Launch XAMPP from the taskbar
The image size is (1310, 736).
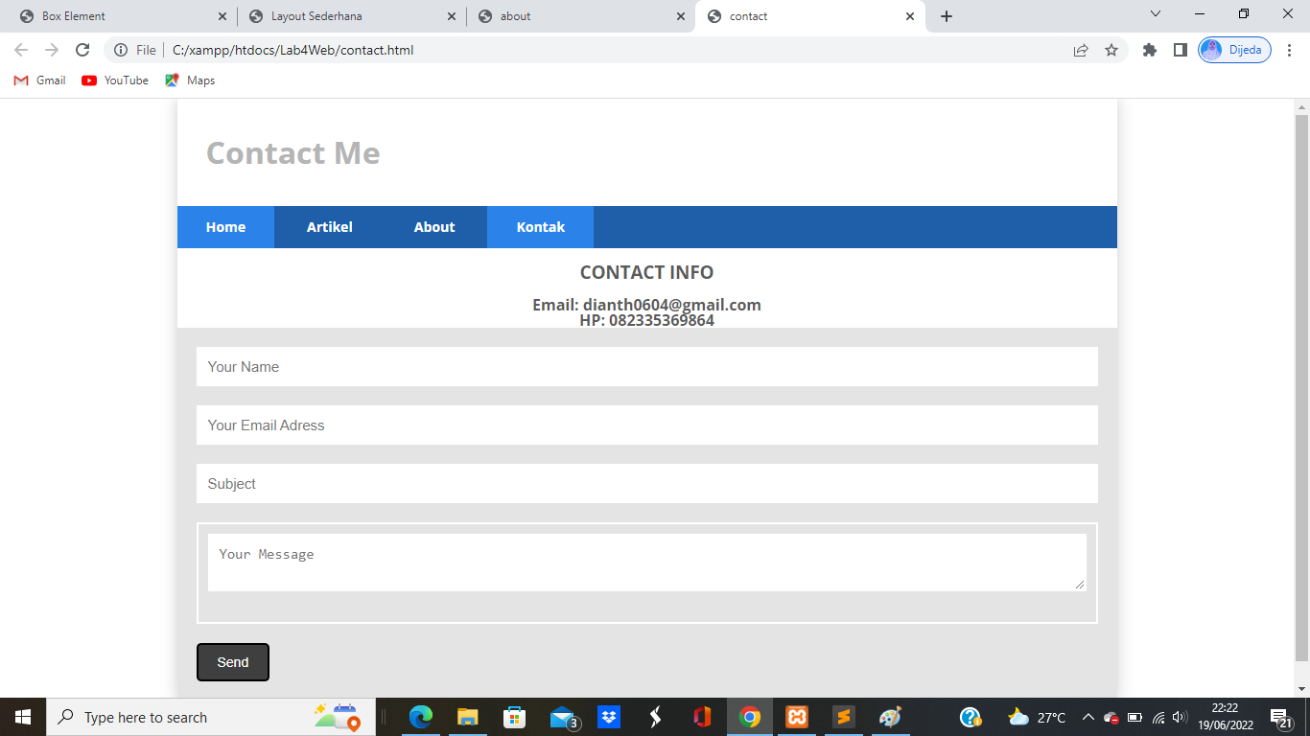click(x=797, y=717)
